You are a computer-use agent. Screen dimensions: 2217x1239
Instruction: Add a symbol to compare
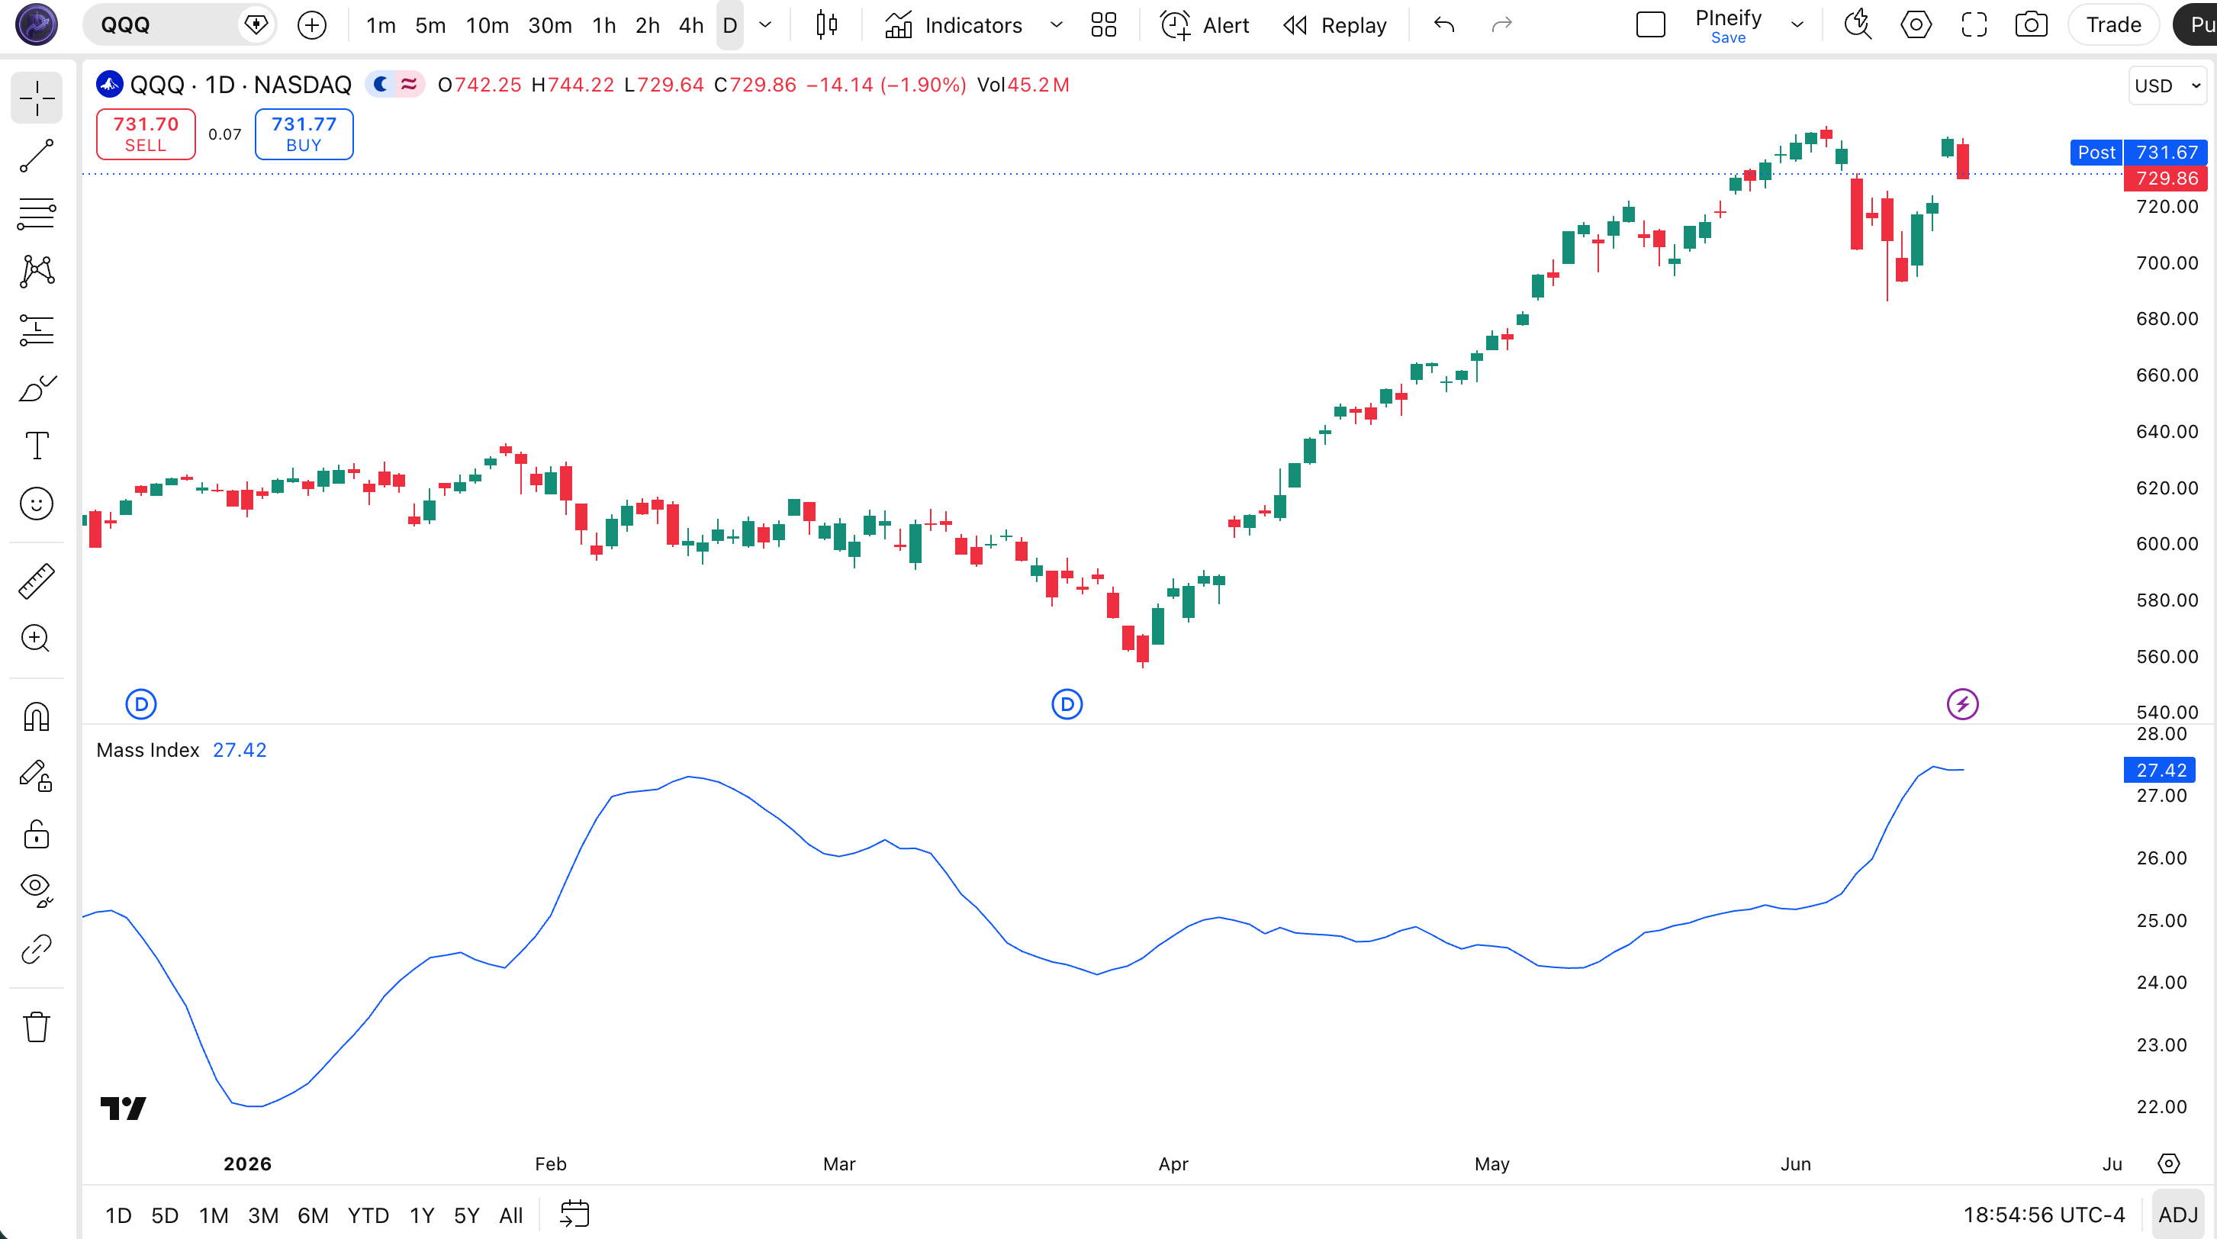point(311,25)
